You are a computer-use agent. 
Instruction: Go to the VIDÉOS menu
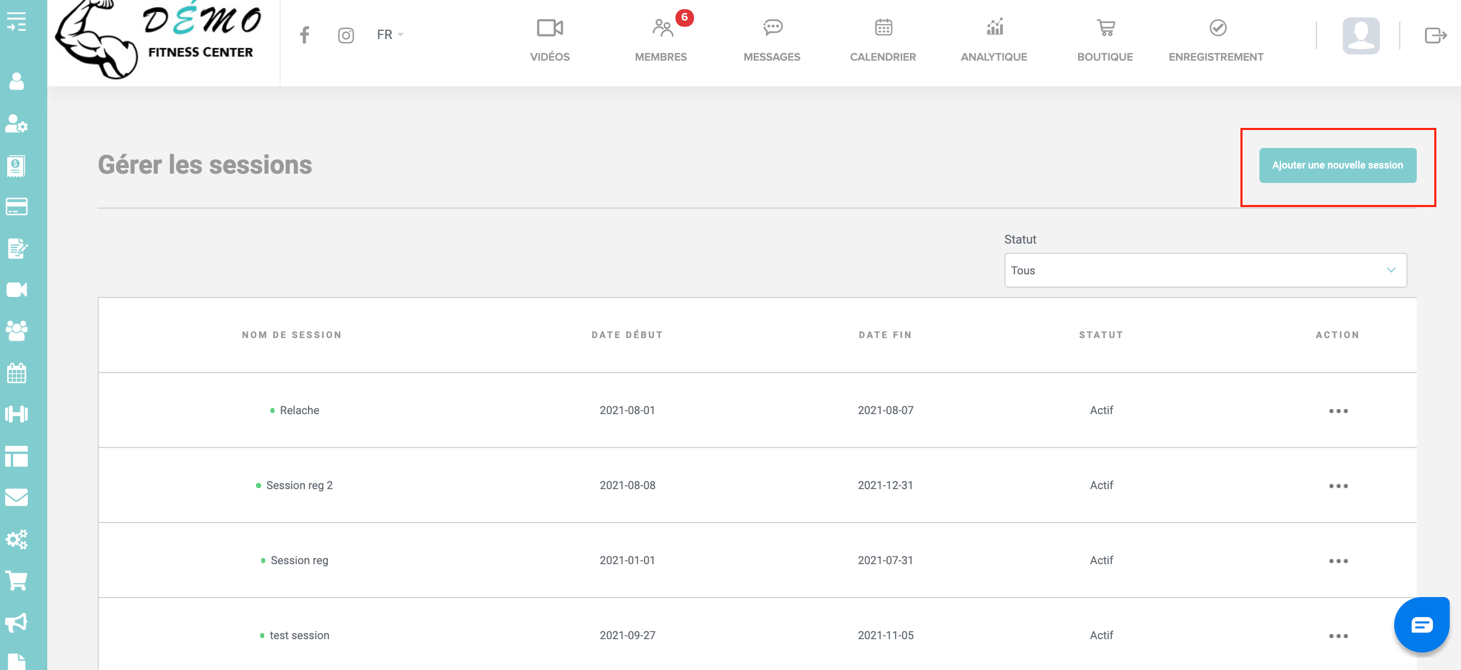pyautogui.click(x=550, y=40)
